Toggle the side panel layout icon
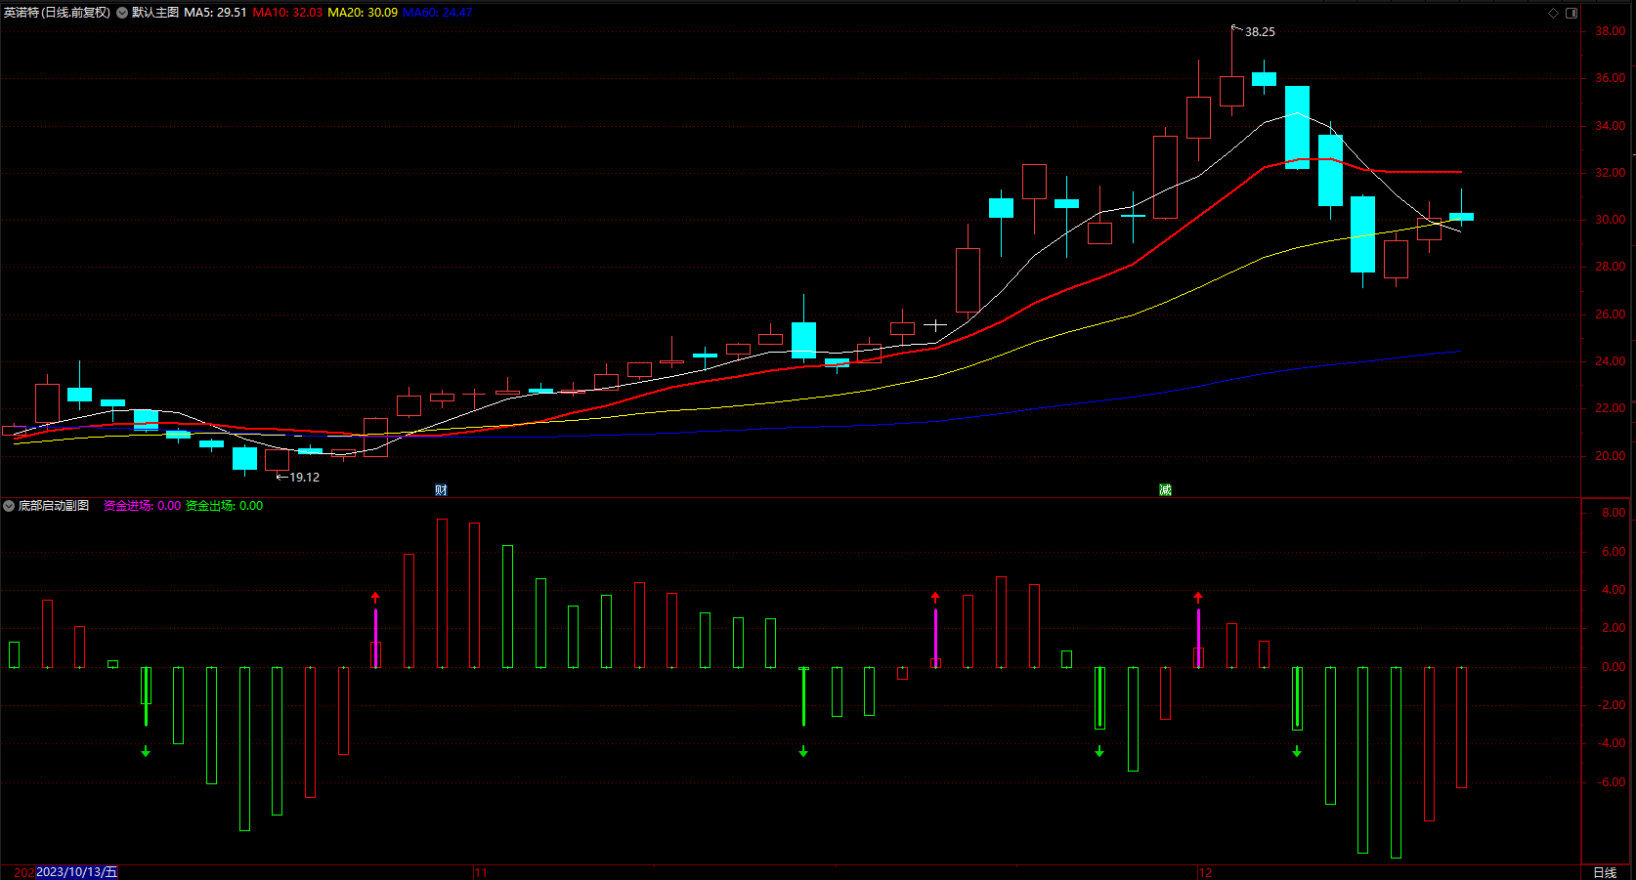This screenshot has height=880, width=1636. (x=1571, y=13)
